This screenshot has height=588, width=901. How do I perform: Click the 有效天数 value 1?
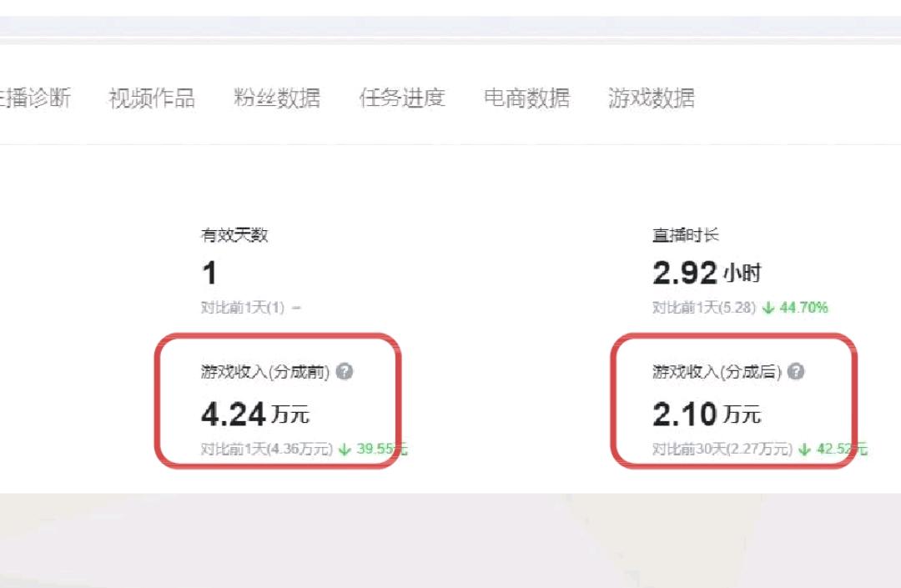209,273
